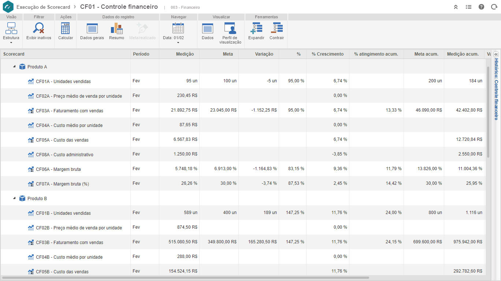Select row CF04B - Custo médio por unidade
Image resolution: width=501 pixels, height=281 pixels.
click(242, 256)
